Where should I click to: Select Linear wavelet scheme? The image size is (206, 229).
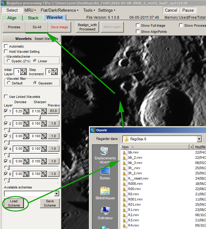coord(35,61)
